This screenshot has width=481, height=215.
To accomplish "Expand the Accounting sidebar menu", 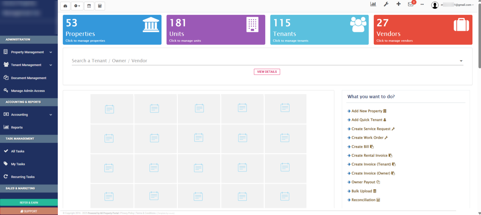I will point(29,115).
